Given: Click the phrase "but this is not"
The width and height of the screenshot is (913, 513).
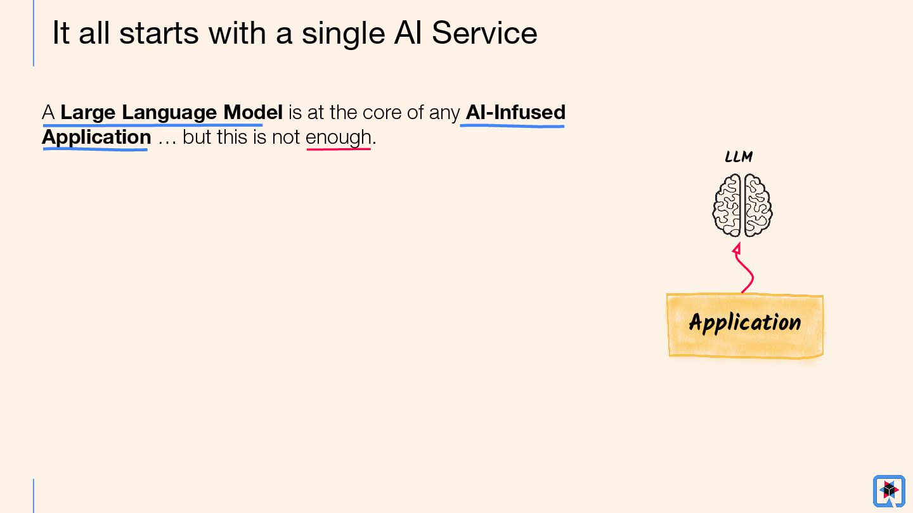Looking at the screenshot, I should [x=241, y=137].
